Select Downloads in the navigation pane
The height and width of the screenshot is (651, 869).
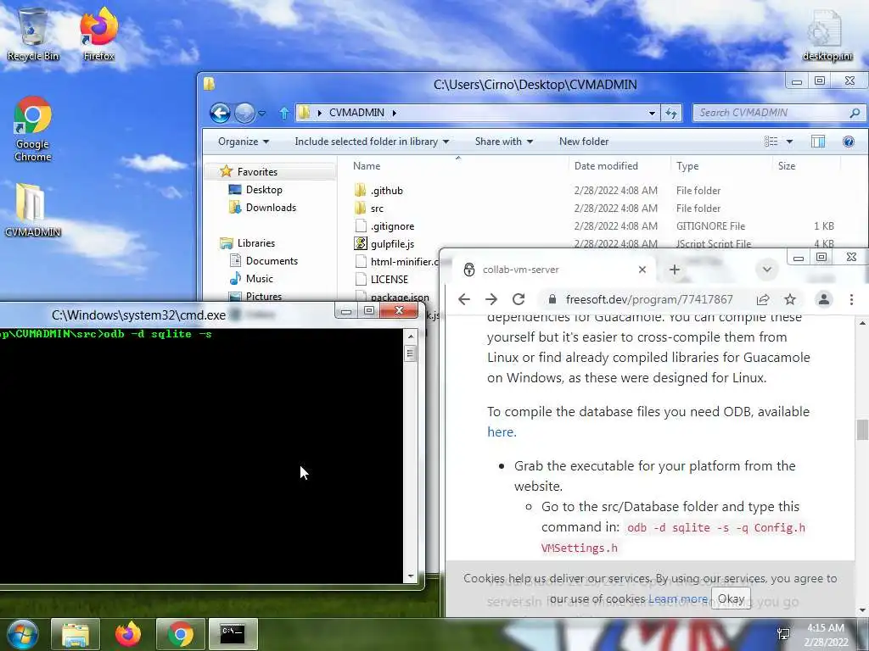coord(271,208)
